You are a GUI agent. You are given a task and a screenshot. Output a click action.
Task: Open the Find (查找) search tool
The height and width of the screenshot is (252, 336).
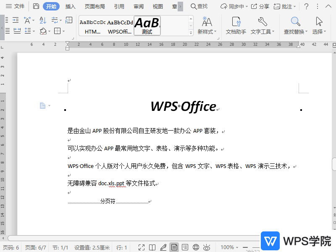click(x=198, y=6)
